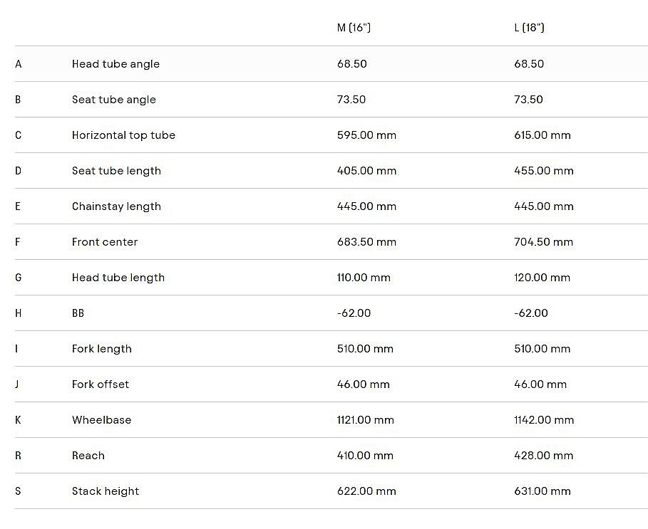The image size is (648, 529).
Task: Click the Stack height row label
Action: click(106, 491)
